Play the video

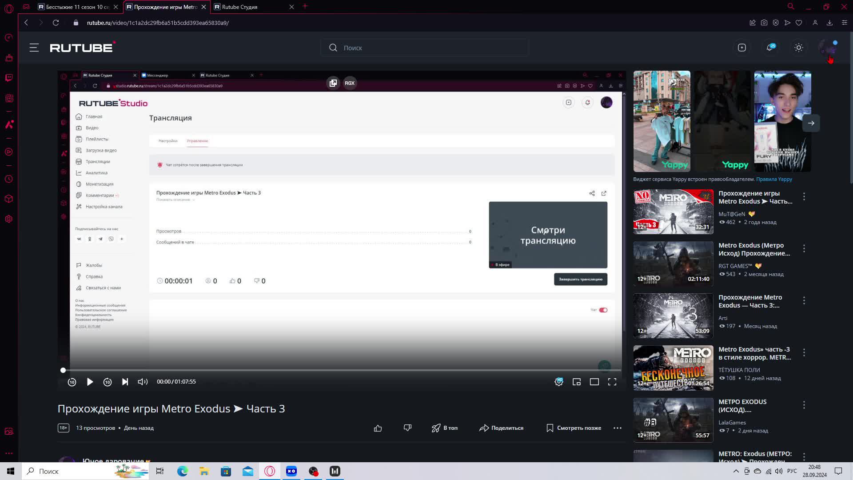90,382
